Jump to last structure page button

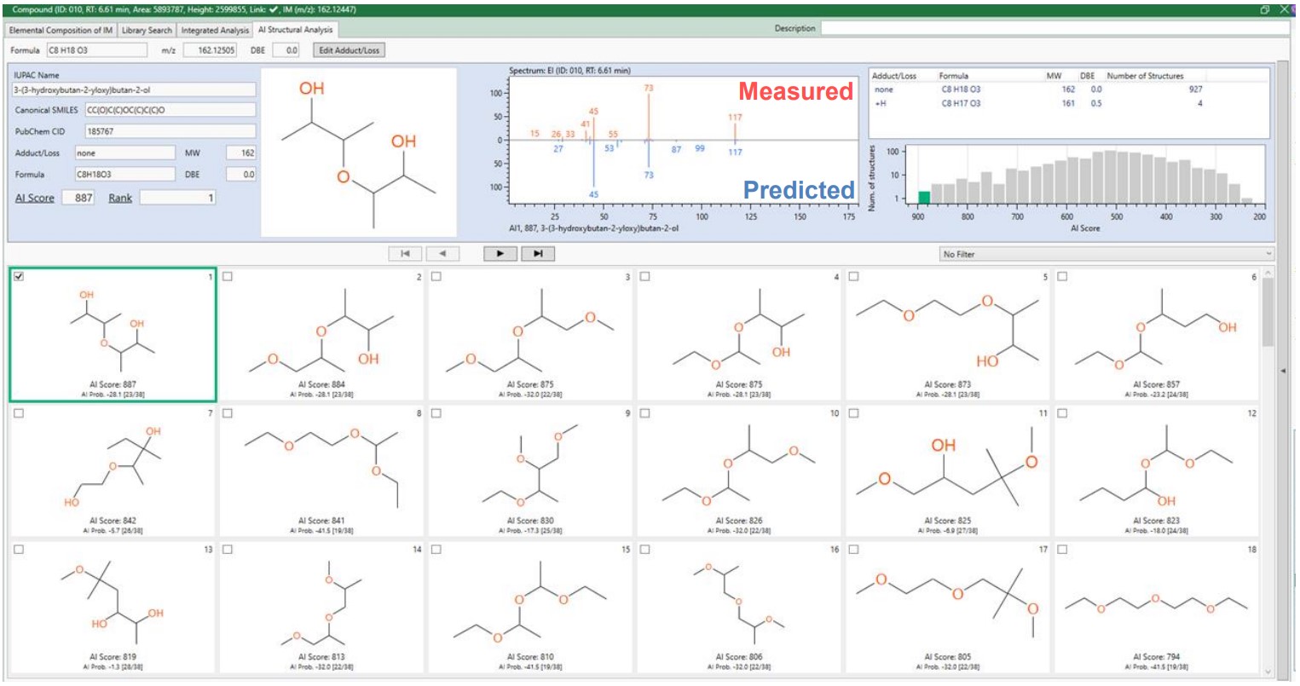(538, 253)
